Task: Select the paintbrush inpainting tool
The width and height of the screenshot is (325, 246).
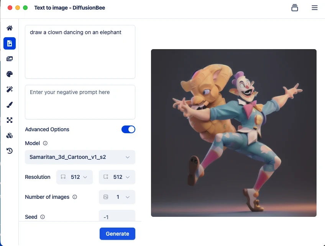Action: click(x=10, y=105)
